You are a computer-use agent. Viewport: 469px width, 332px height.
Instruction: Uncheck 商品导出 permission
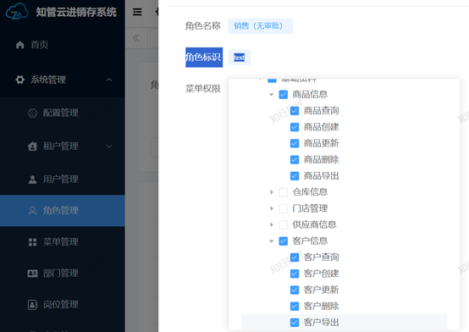point(295,175)
